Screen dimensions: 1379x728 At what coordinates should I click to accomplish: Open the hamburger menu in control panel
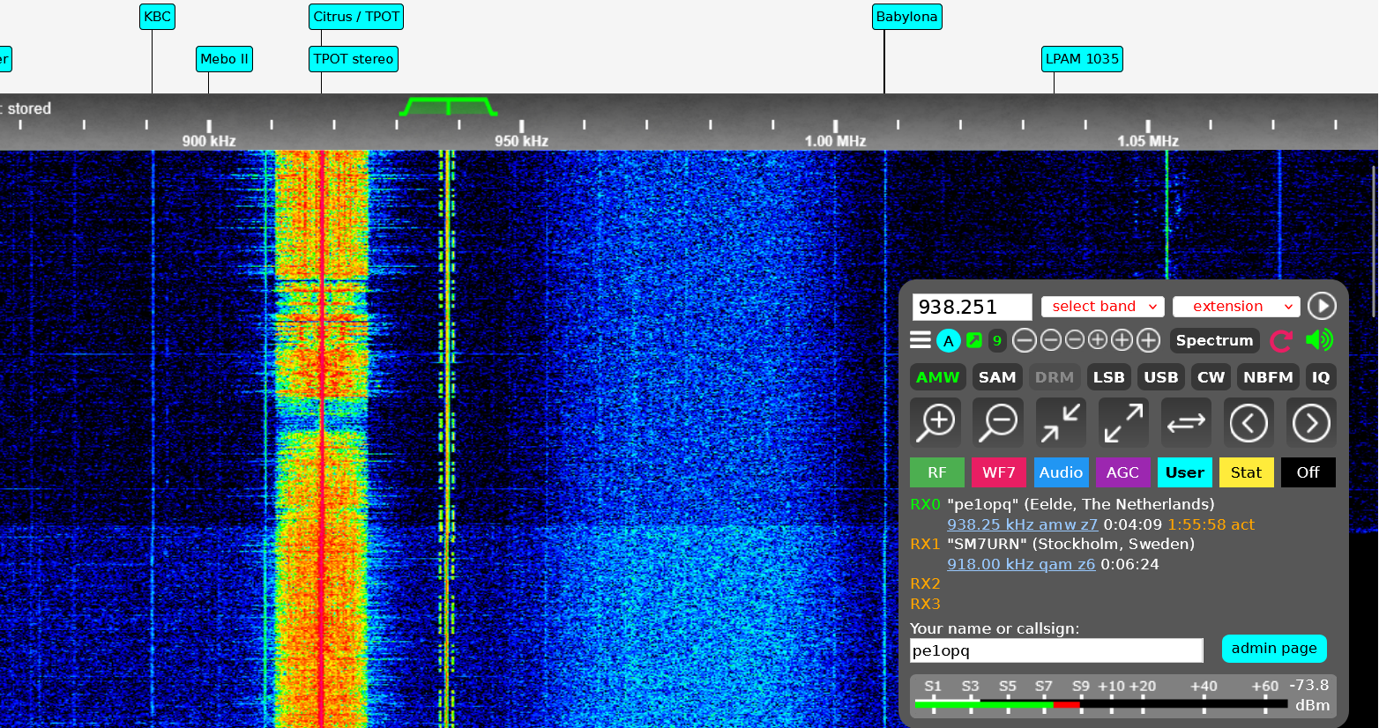click(921, 340)
